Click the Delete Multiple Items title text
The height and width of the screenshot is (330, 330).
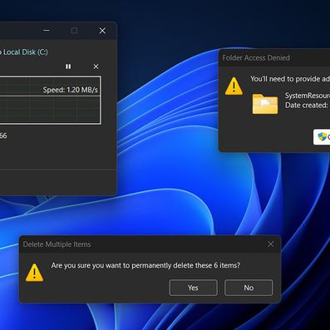point(57,244)
